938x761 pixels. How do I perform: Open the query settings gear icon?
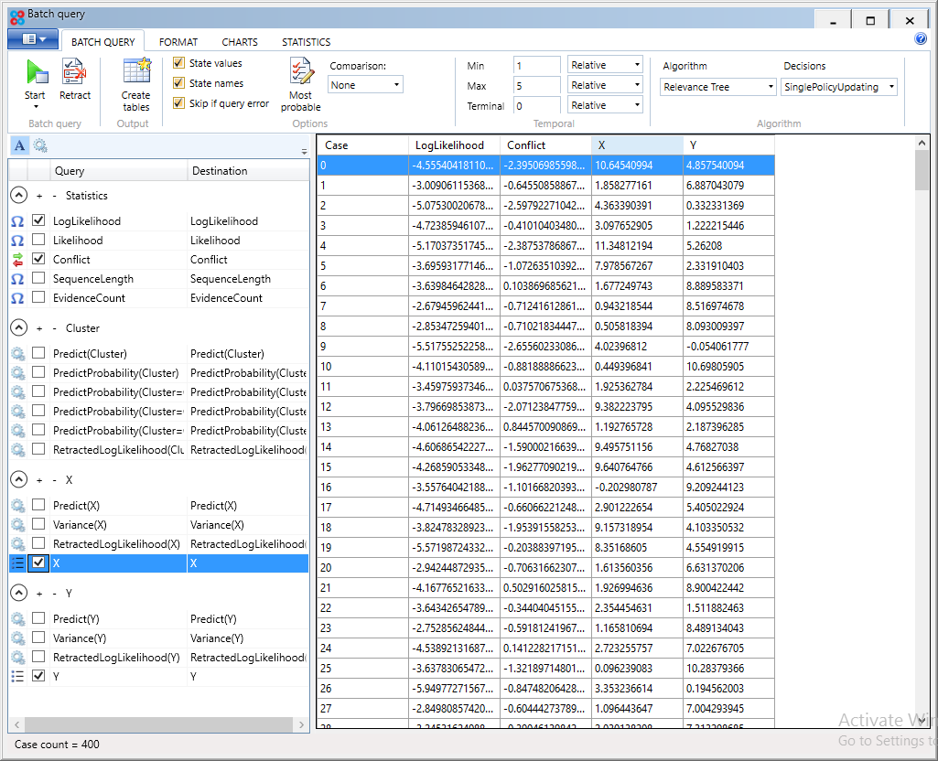tap(38, 145)
